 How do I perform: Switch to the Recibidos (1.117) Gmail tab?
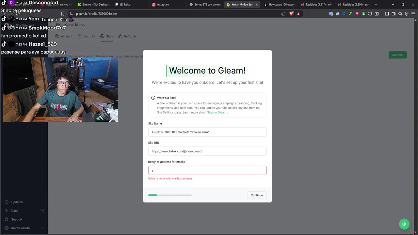316,5
